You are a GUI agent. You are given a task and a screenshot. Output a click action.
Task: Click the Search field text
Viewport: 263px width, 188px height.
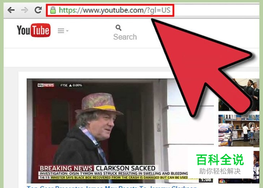[125, 37]
